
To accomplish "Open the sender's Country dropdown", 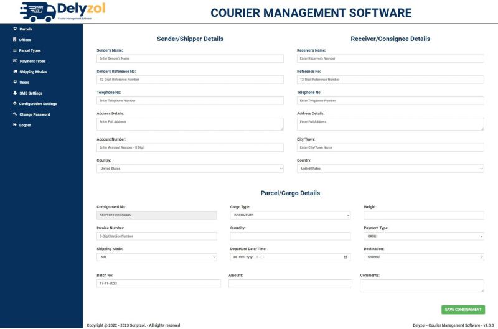I will click(x=190, y=169).
